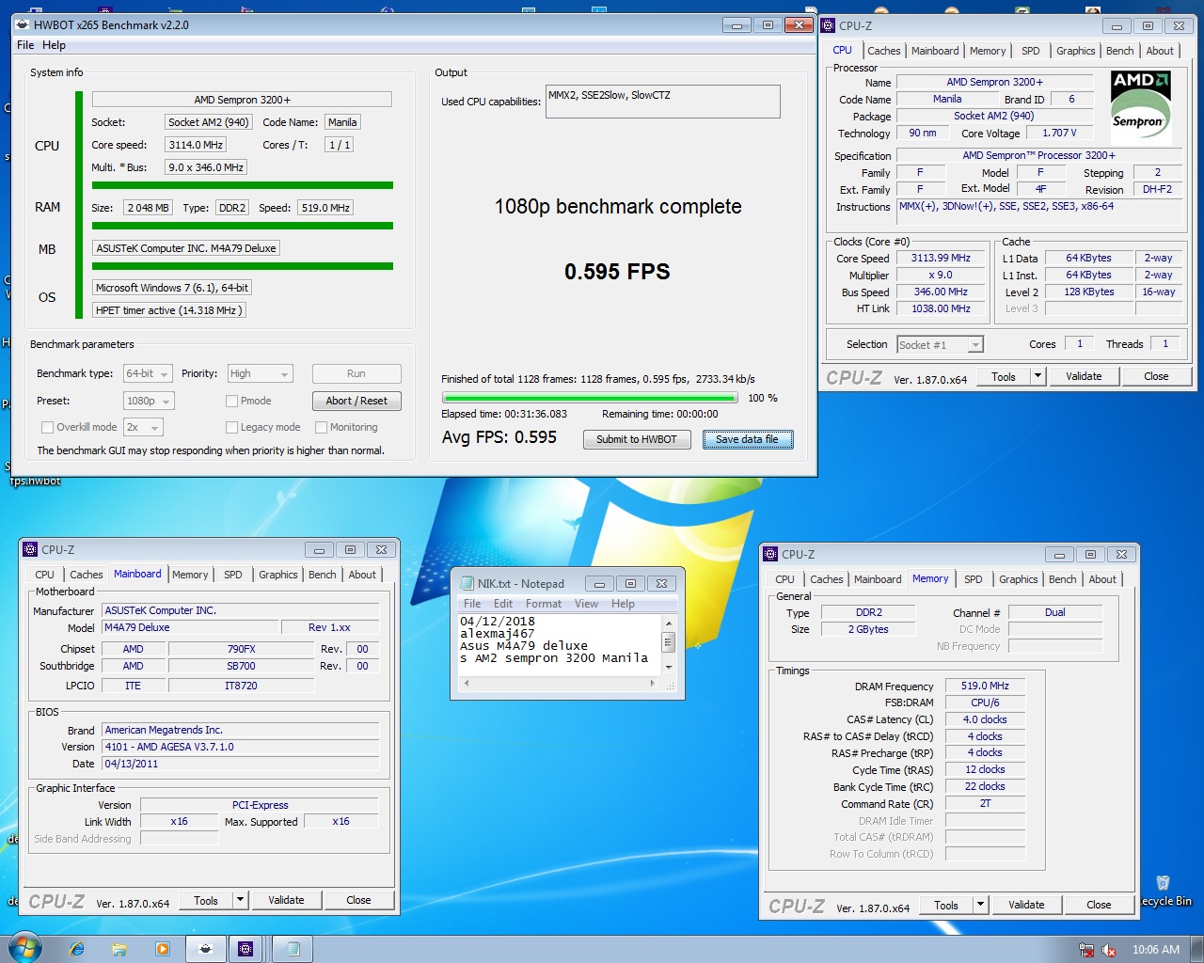Open Bench tab in CPU-Z Mainboard window

click(322, 575)
